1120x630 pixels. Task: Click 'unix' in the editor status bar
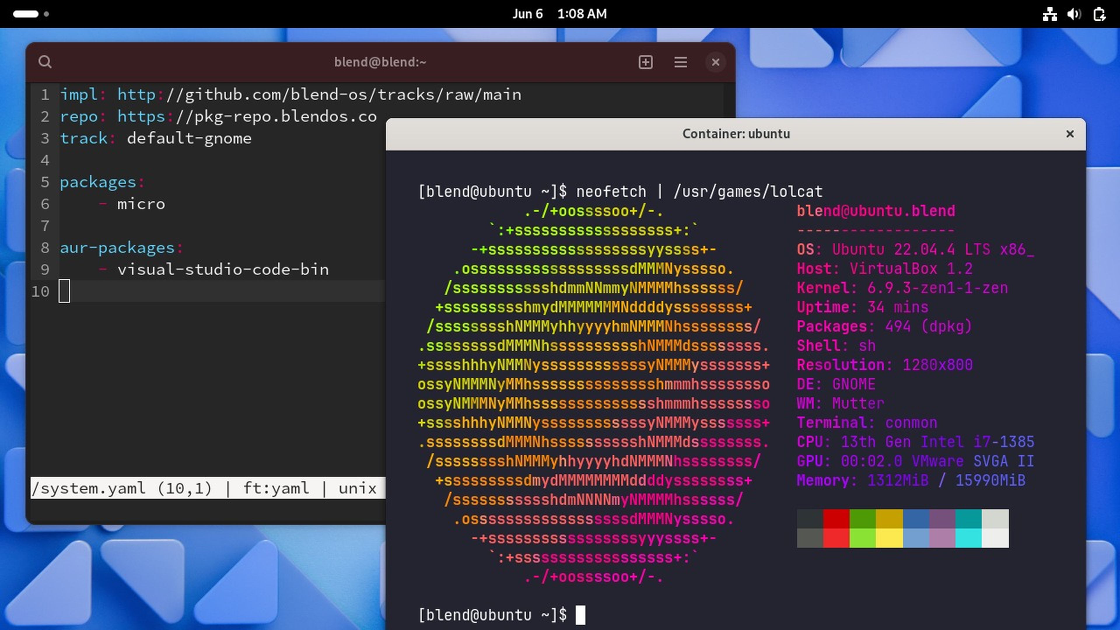[x=357, y=488]
